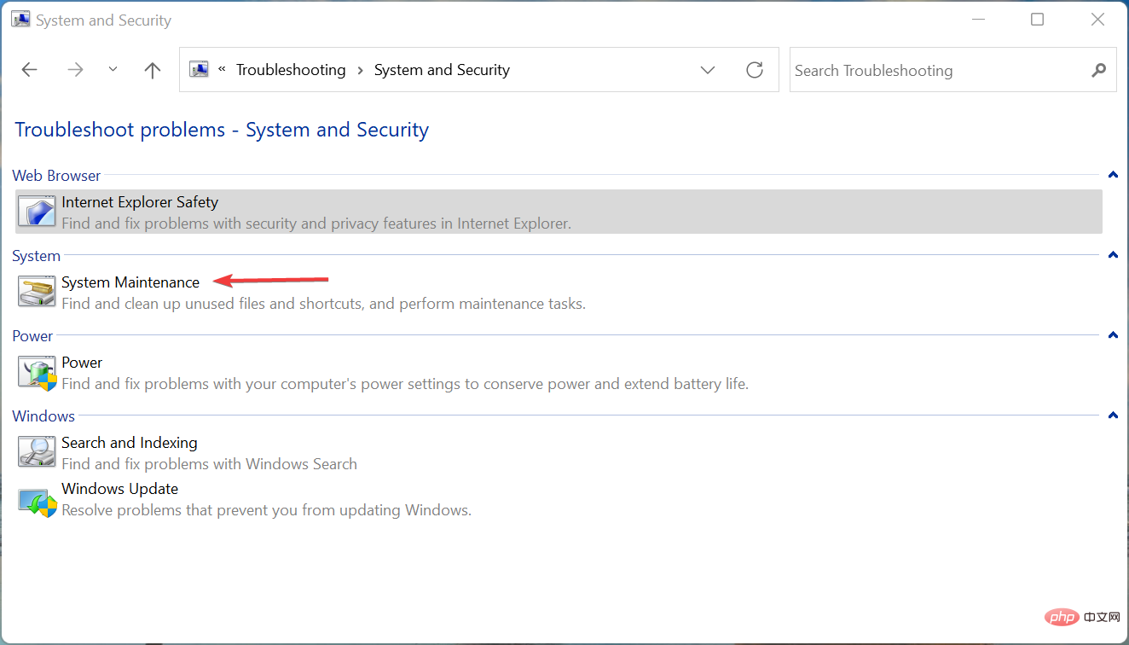
Task: Click System and Security breadcrumb
Action: click(x=442, y=70)
